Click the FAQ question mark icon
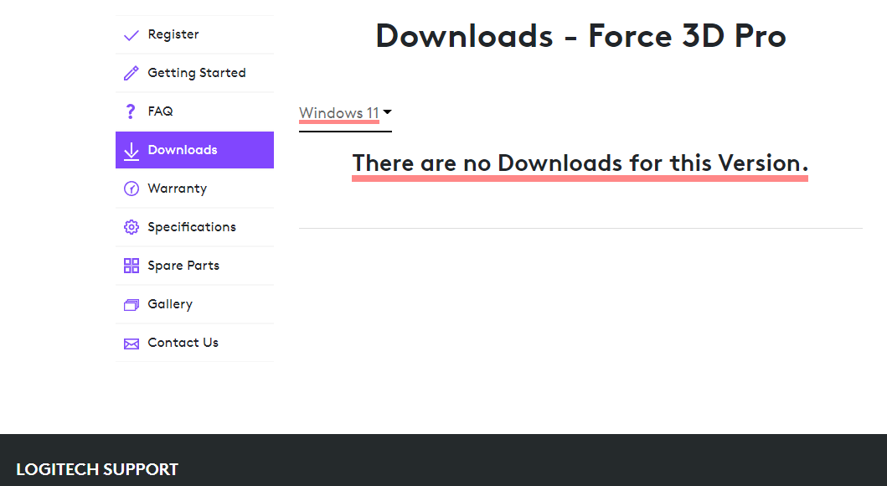The height and width of the screenshot is (486, 887). 131,111
